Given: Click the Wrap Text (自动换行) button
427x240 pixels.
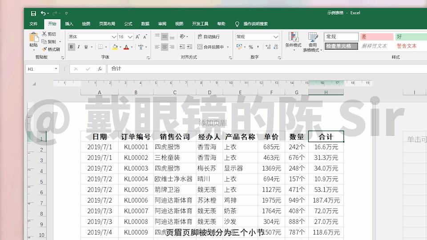Looking at the screenshot, I should point(209,36).
